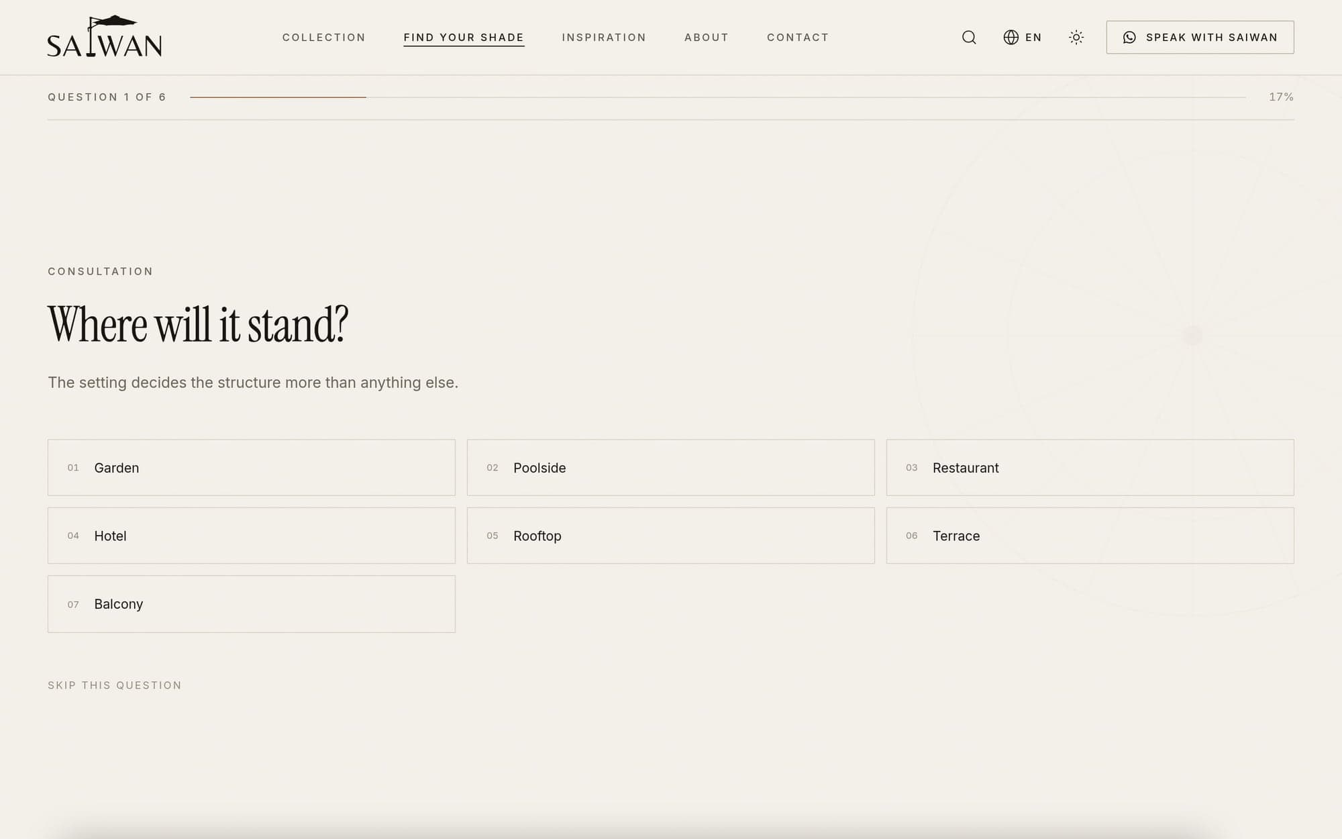Image resolution: width=1342 pixels, height=839 pixels.
Task: Toggle the sun light-mode icon
Action: coord(1076,38)
